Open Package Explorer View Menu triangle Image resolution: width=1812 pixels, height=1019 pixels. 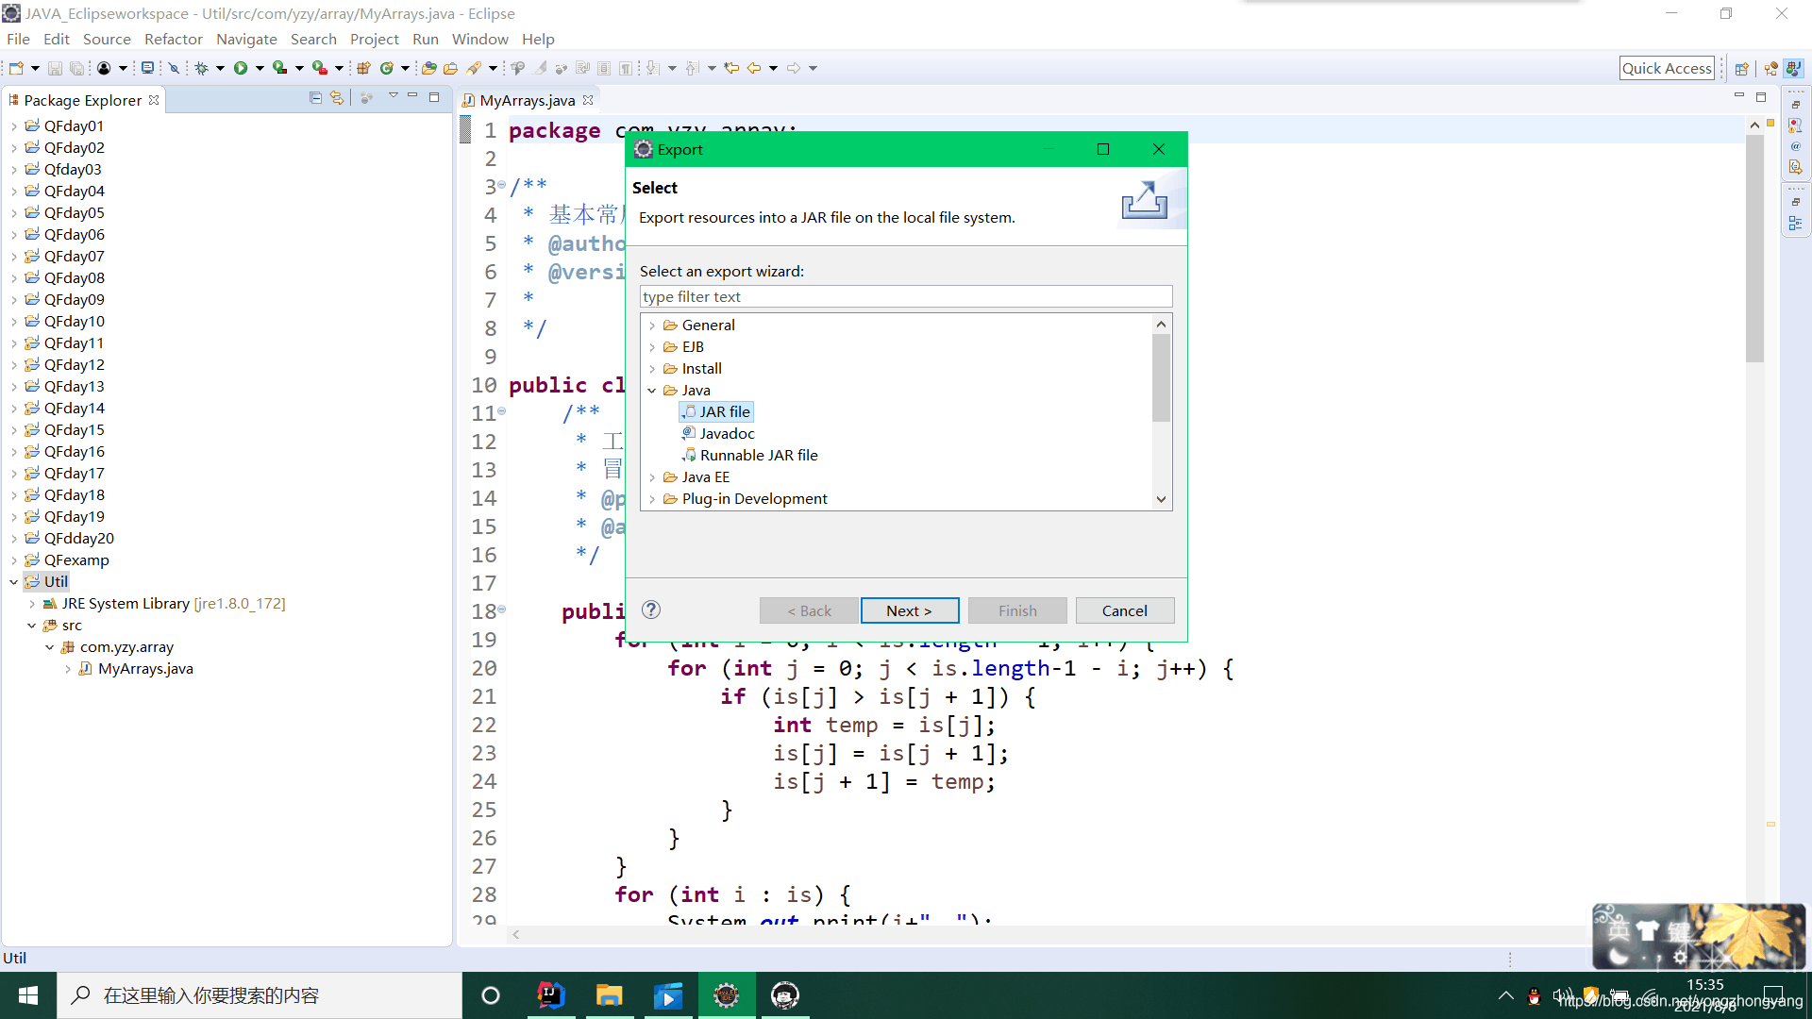point(393,96)
